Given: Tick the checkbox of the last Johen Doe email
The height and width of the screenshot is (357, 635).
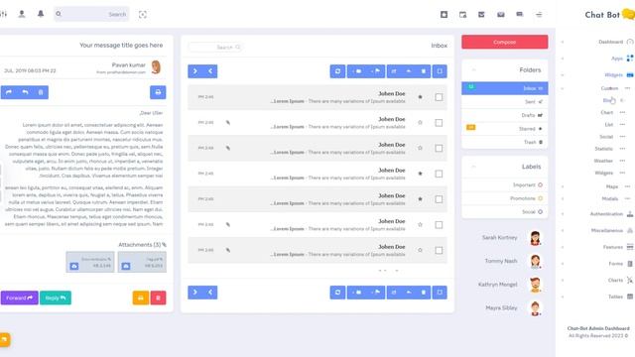Looking at the screenshot, I should click(439, 250).
